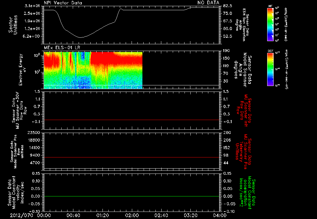317x219 pixels.
Task: Click the '75.0' elevation tick value
Action: click(x=228, y=13)
